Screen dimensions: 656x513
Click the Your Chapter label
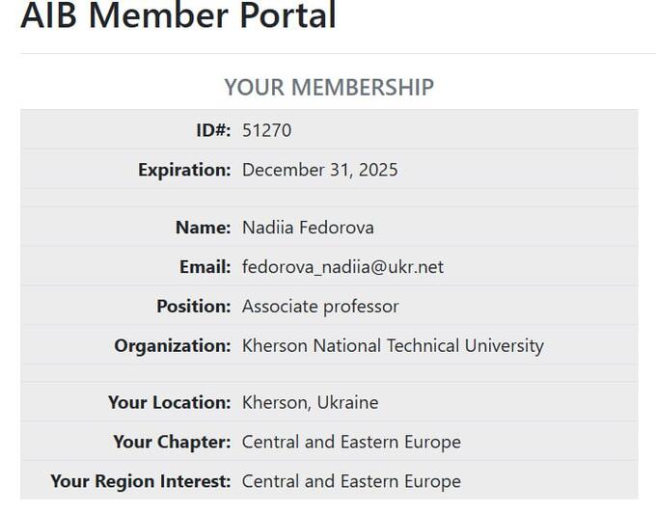tap(172, 442)
